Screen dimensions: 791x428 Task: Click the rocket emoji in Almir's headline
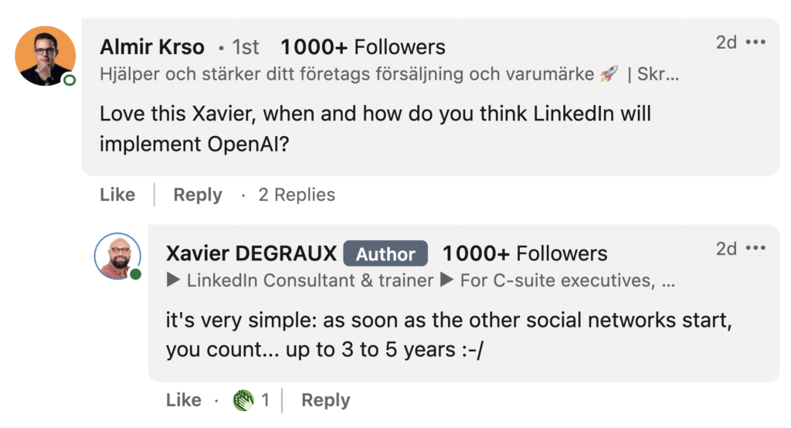[x=609, y=74]
